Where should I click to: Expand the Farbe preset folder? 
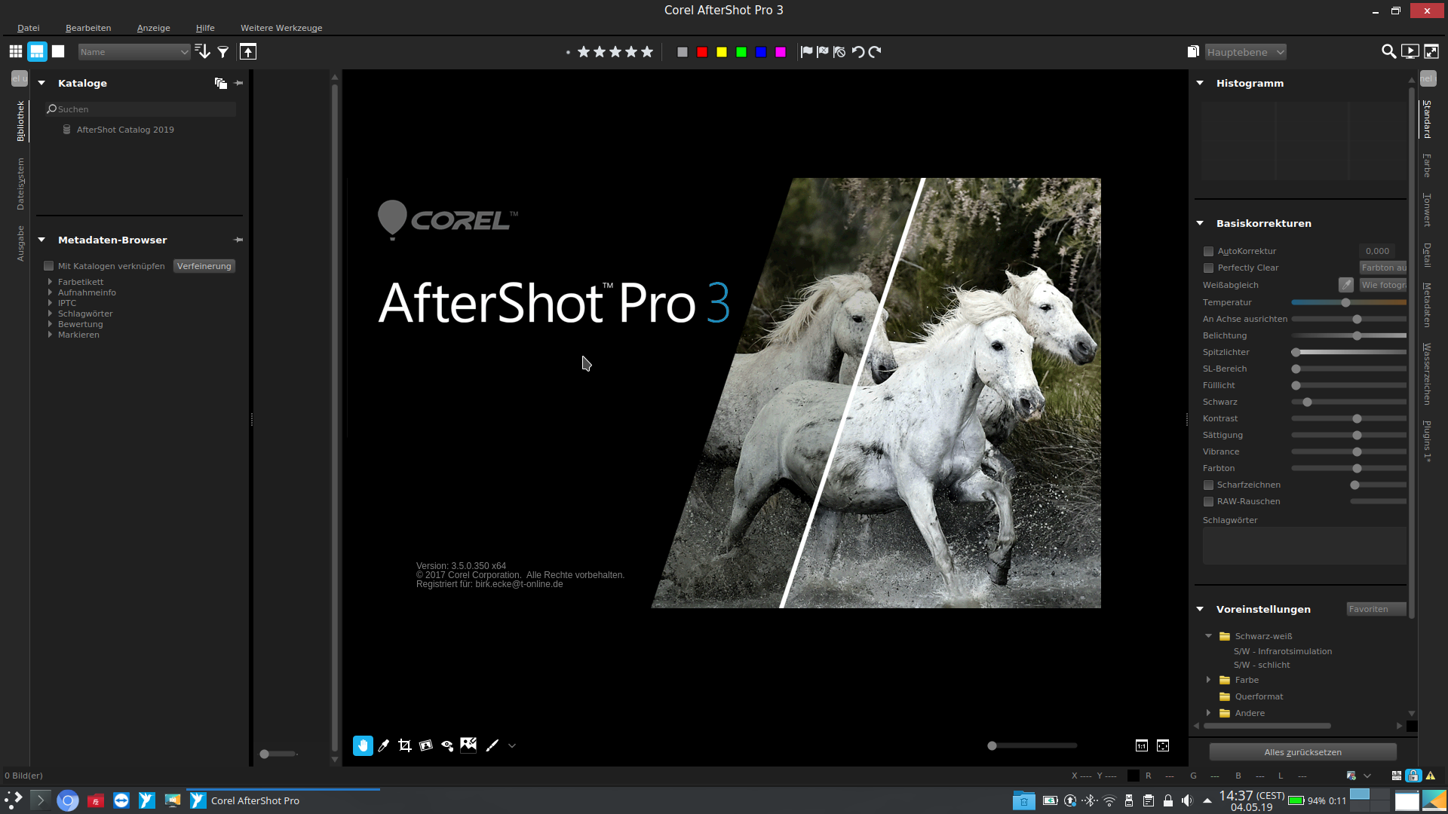point(1208,680)
